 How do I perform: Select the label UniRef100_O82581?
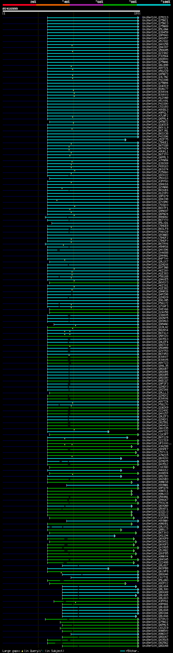pyautogui.click(x=155, y=423)
